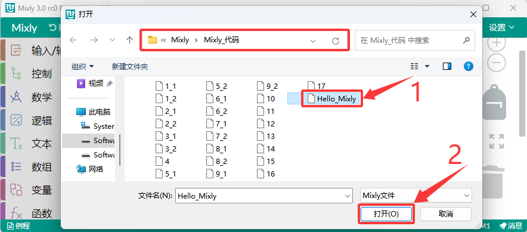
Task: Select file 3_2
Action: click(166, 149)
